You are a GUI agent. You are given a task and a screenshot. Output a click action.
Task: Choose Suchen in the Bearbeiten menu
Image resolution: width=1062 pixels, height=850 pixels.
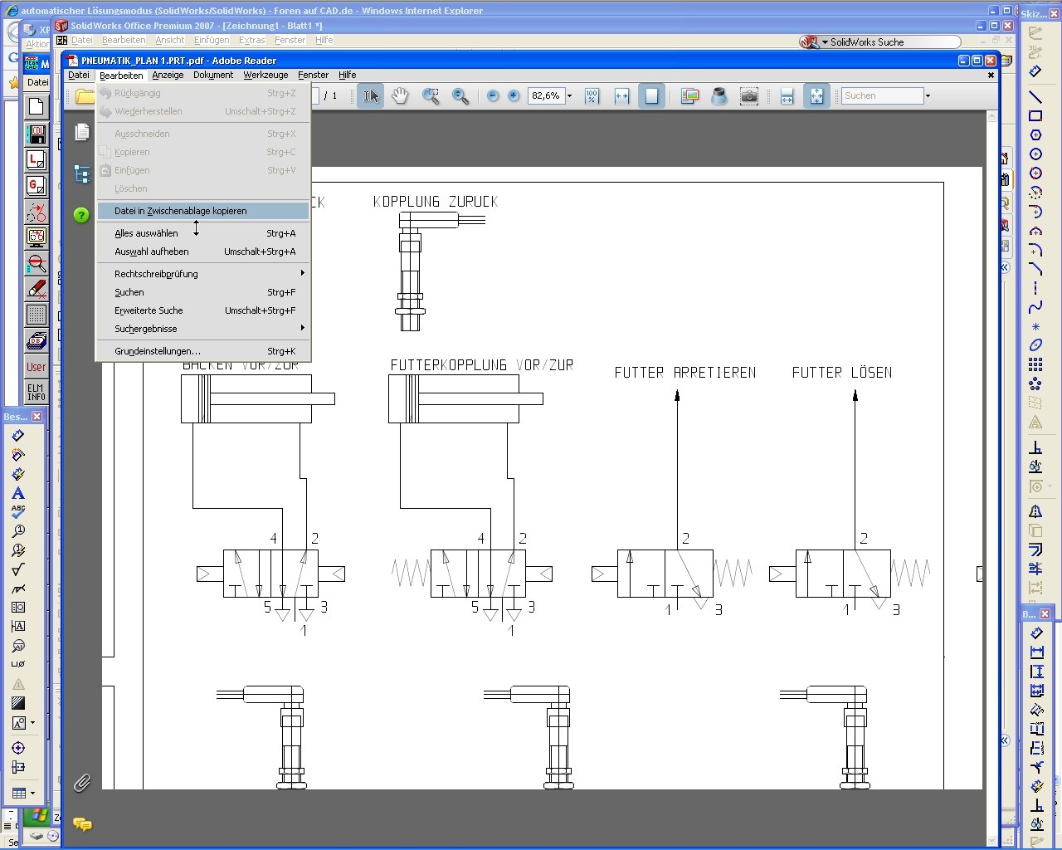click(203, 292)
